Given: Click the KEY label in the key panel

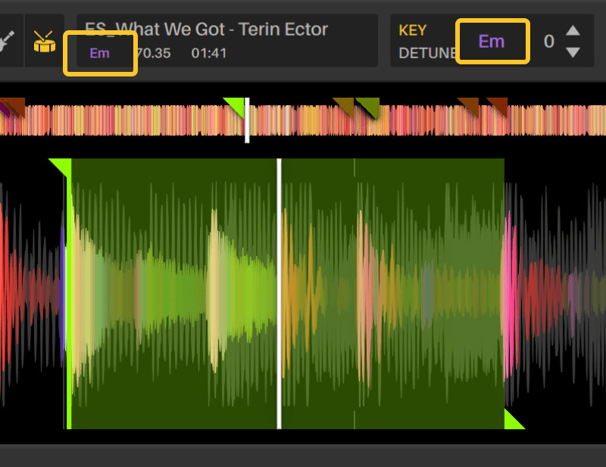Looking at the screenshot, I should pyautogui.click(x=413, y=30).
